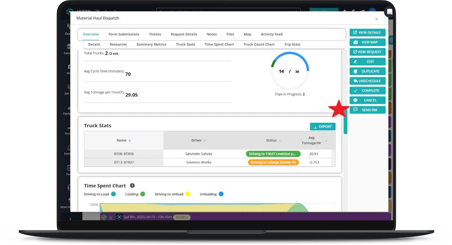Click the 20.9 t tonnage value
Viewport: 452px width, 245px height.
tap(314, 154)
